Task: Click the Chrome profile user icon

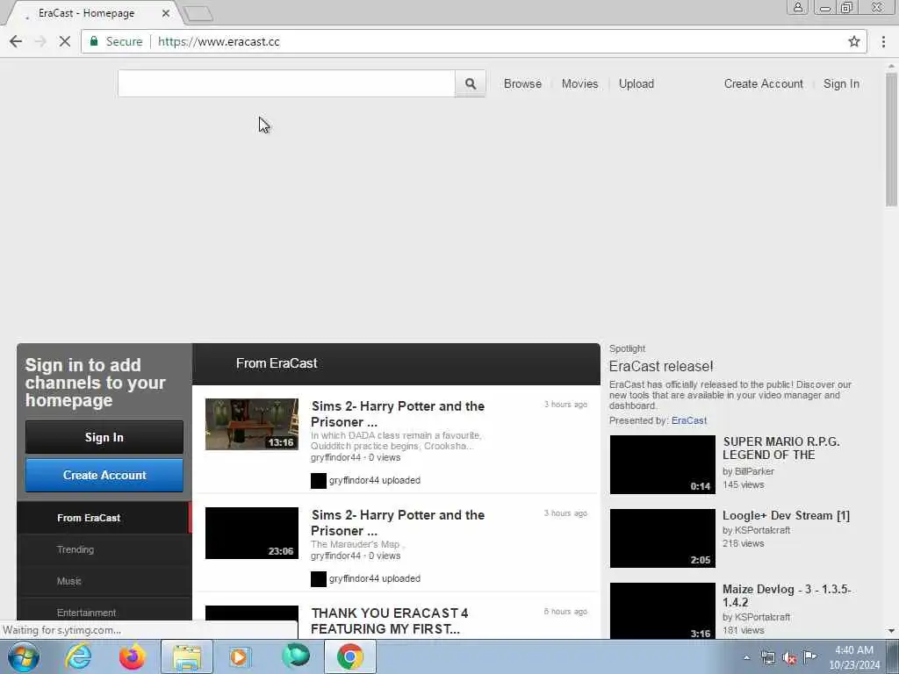Action: click(x=797, y=7)
